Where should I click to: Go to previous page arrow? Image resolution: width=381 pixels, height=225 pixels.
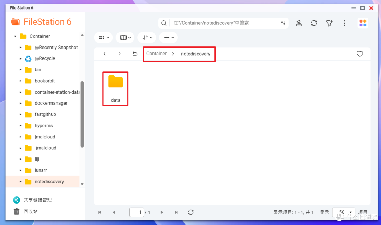pos(114,212)
